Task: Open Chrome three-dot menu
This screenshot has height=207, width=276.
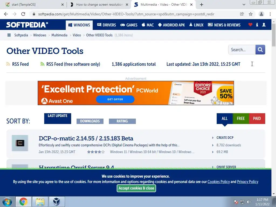Action: 270,14
